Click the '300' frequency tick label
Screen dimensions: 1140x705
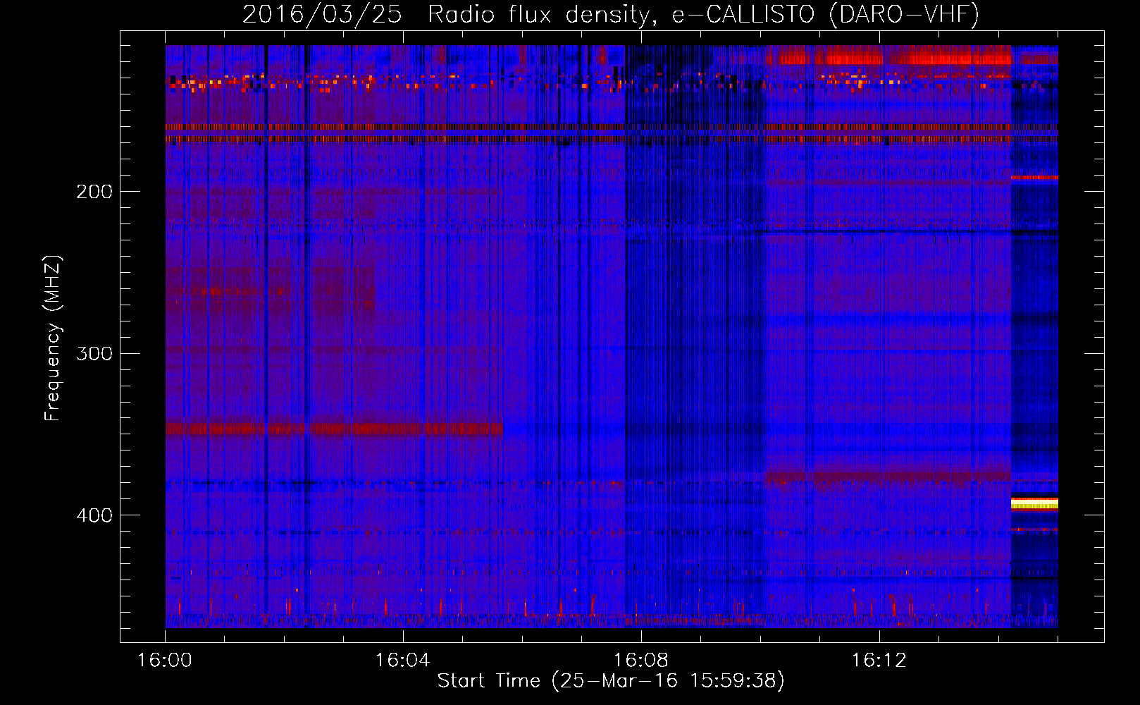tap(94, 353)
